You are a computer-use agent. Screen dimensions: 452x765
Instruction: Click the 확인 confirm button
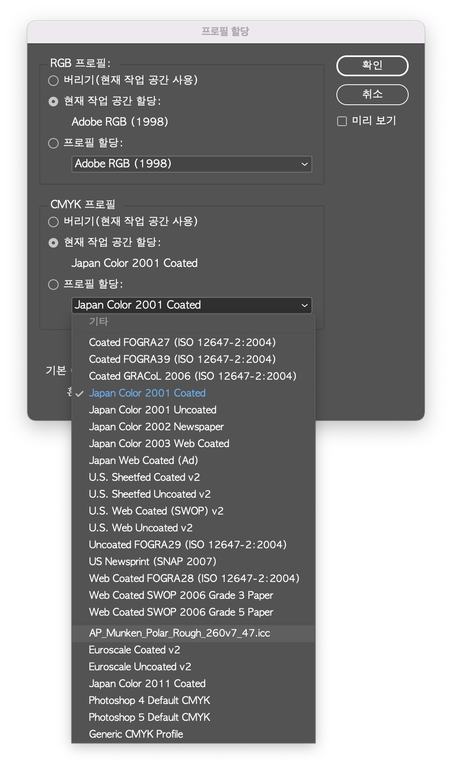point(372,65)
